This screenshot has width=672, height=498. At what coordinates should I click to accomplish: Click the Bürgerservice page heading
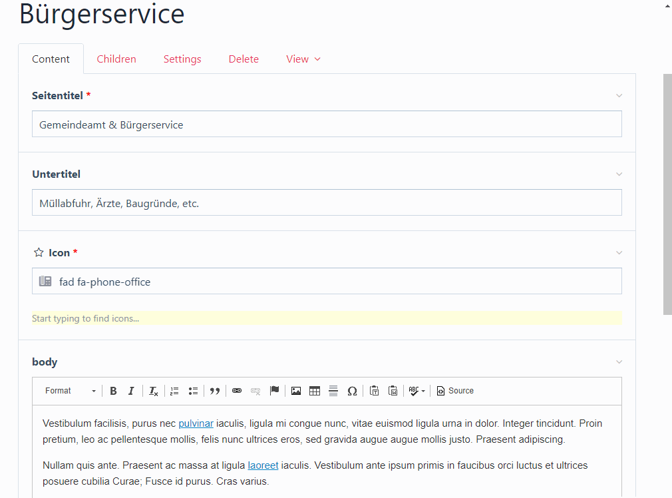point(102,14)
